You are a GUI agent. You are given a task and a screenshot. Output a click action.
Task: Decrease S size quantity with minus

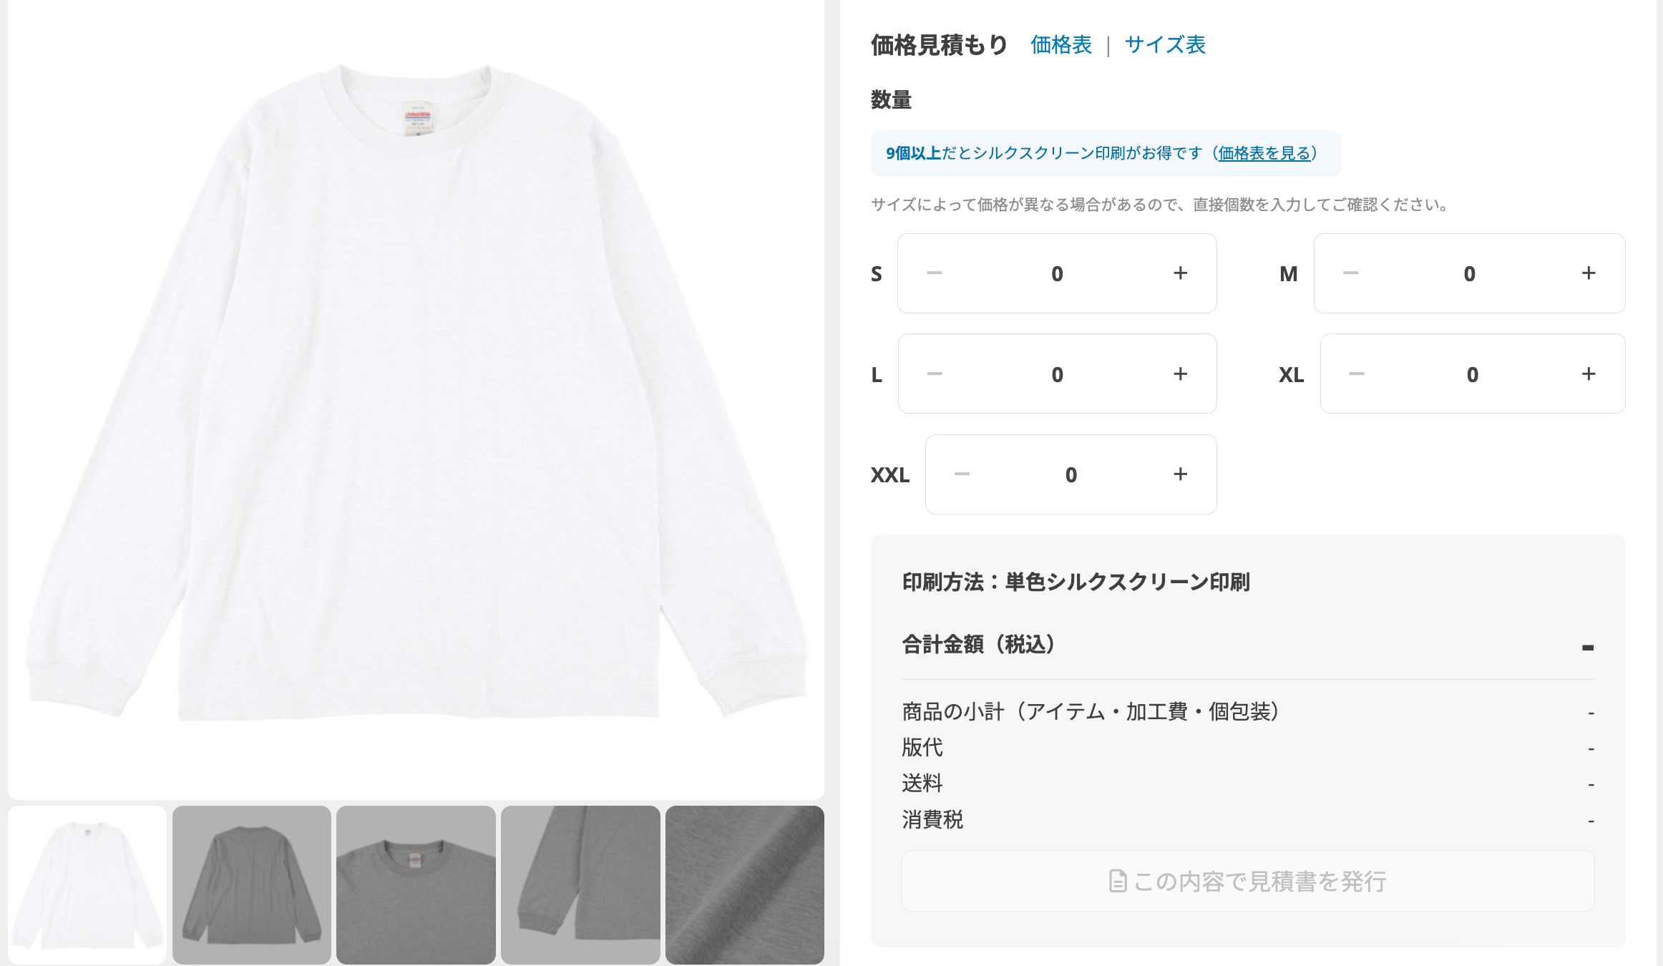coord(934,273)
